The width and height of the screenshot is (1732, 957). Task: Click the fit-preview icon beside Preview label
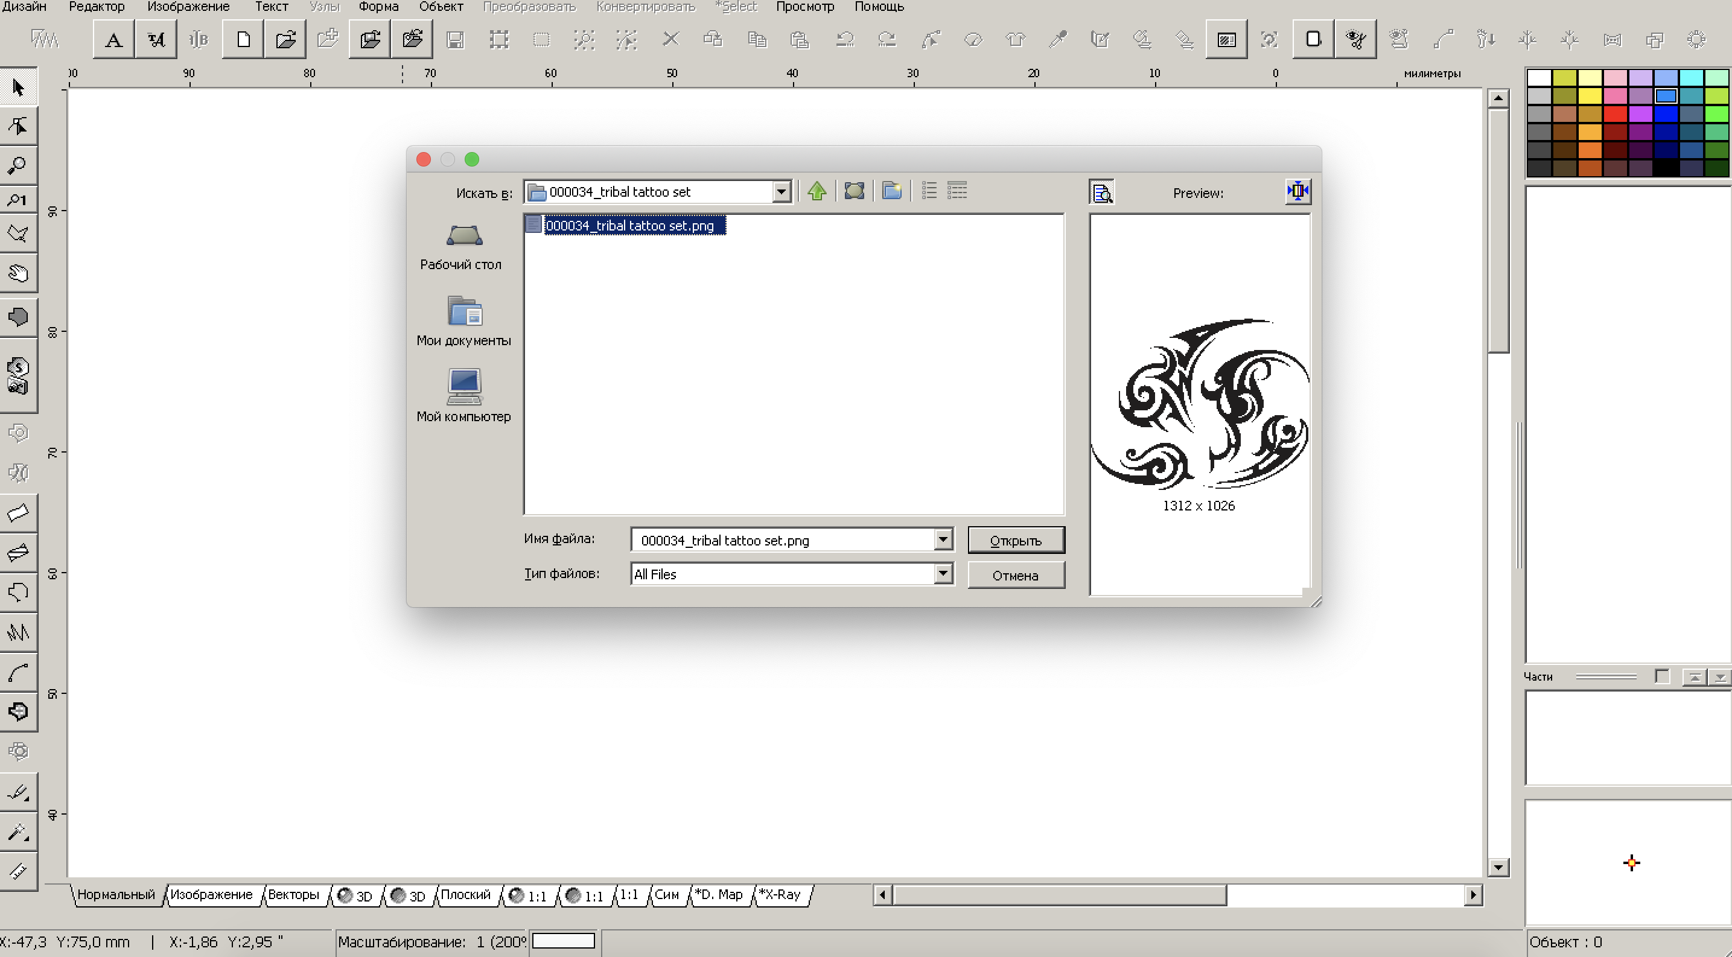click(1297, 191)
